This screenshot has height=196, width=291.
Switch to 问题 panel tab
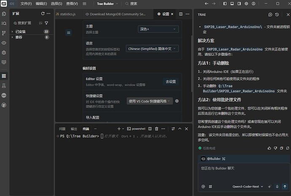click(x=62, y=129)
